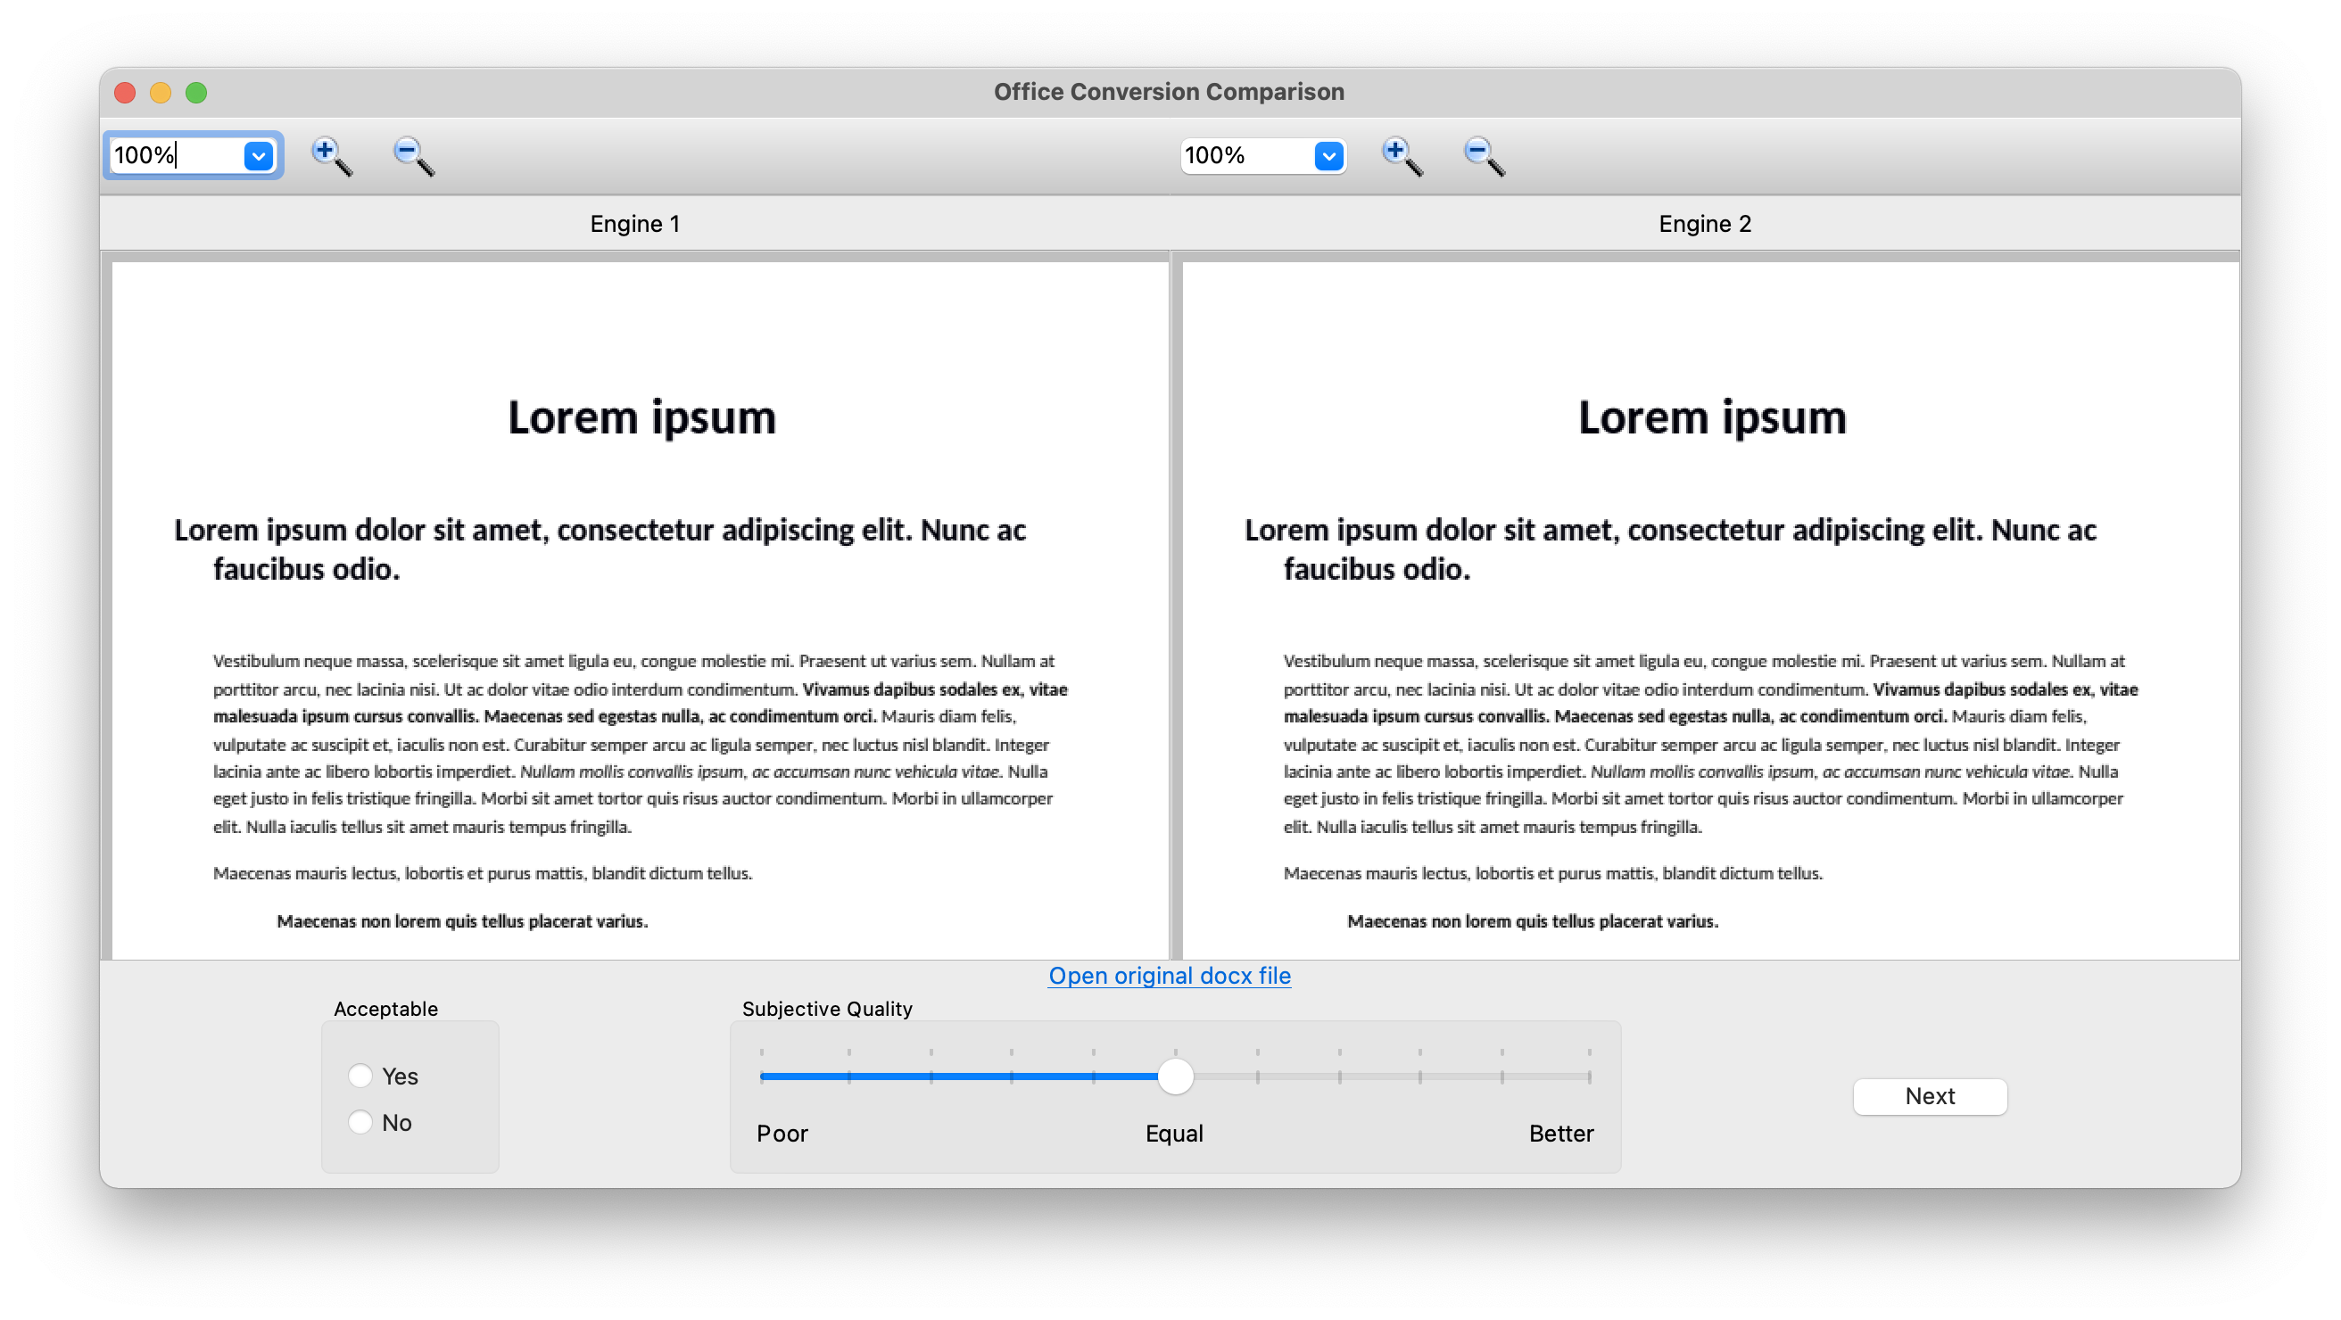Zoom in on the Engine 1 preview
The width and height of the screenshot is (2341, 1320).
coord(330,155)
